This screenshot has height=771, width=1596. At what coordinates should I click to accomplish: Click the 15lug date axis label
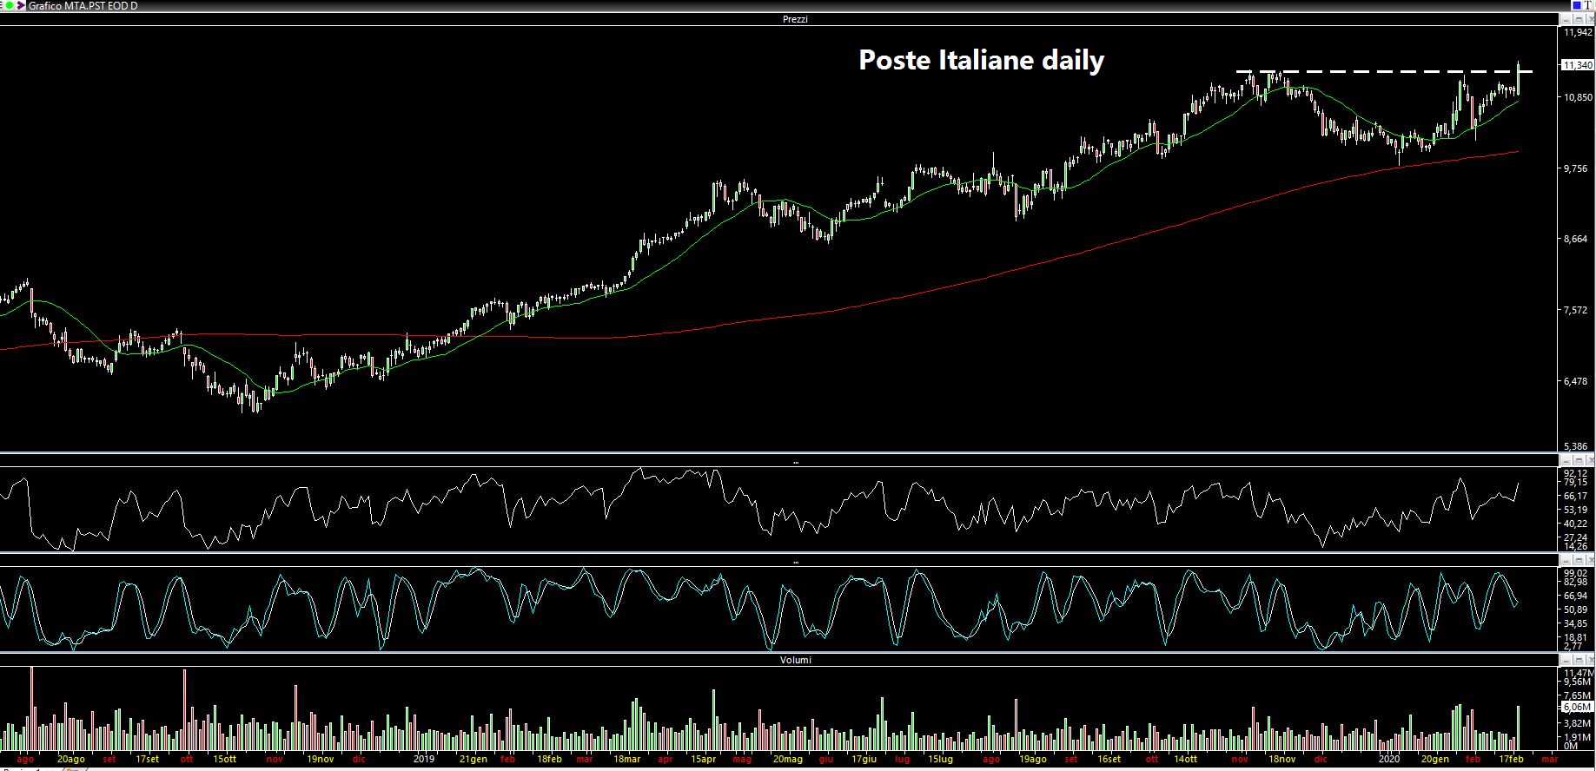[940, 759]
